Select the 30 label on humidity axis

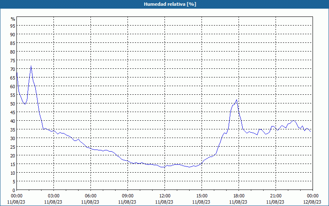click(13, 138)
